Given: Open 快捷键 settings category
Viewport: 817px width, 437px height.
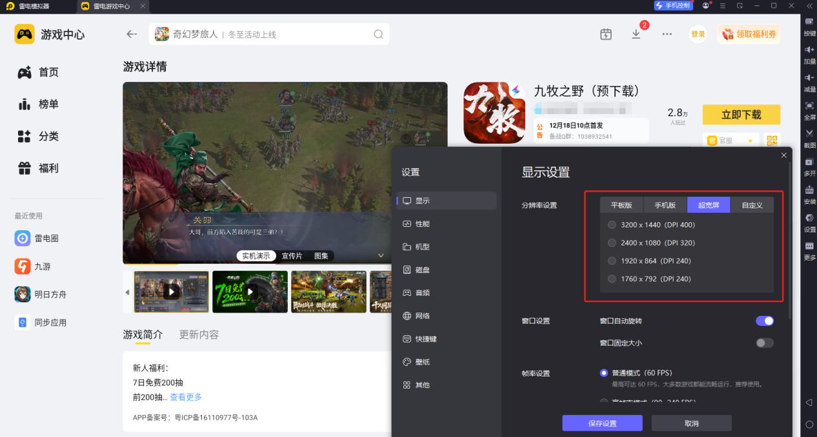Looking at the screenshot, I should click(x=447, y=339).
